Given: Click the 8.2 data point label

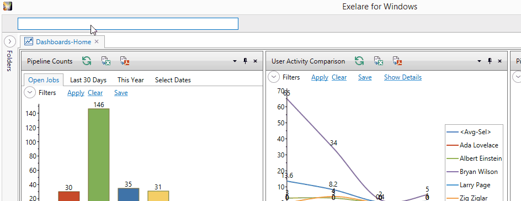Looking at the screenshot, I should (333, 184).
